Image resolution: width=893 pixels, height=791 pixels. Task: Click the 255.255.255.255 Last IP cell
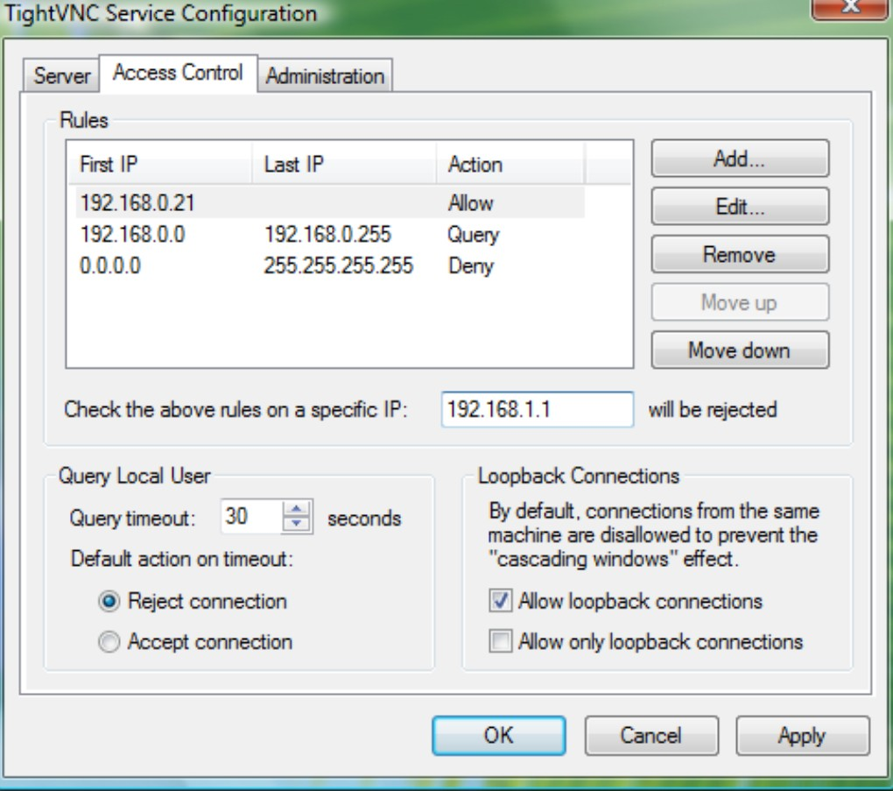[x=338, y=265]
